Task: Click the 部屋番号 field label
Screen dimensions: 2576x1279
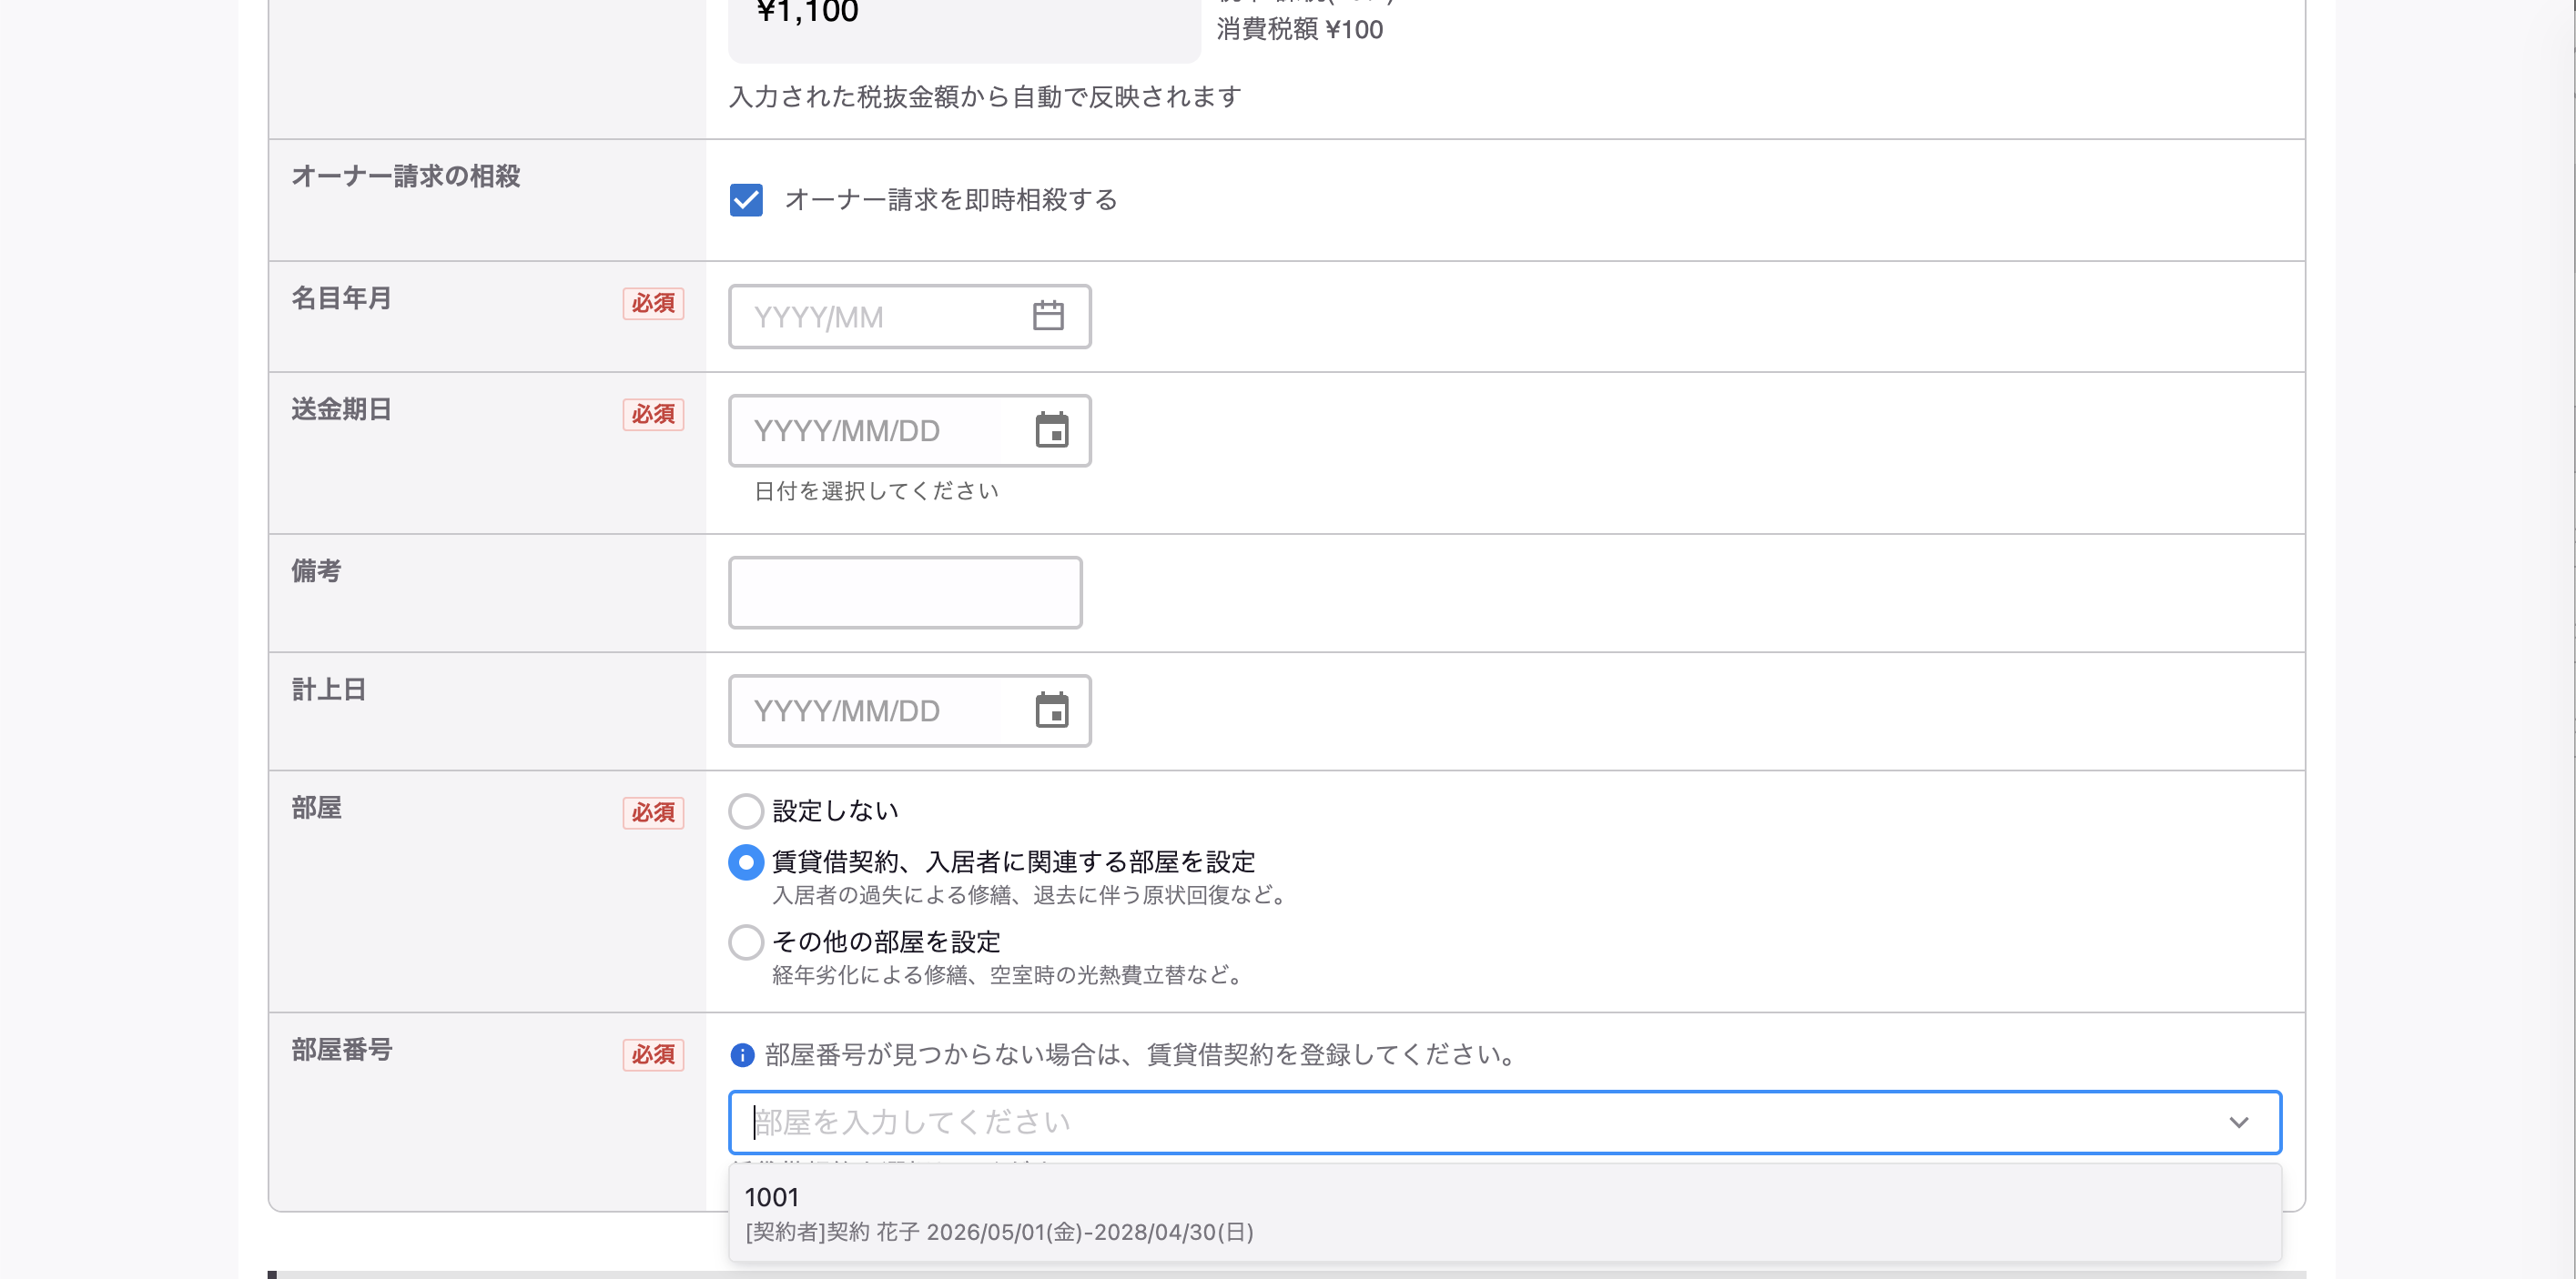Action: coord(341,1049)
